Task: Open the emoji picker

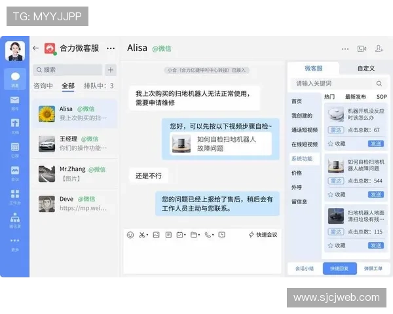Action: 130,235
